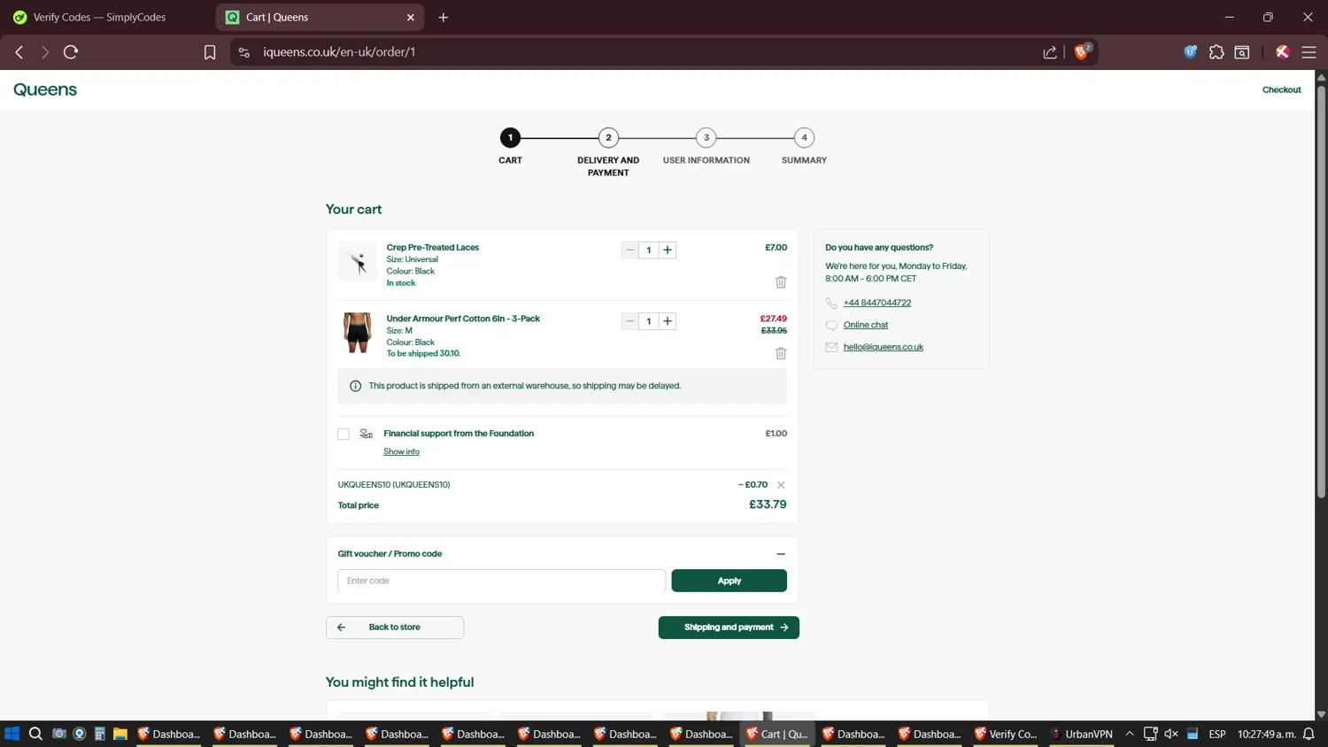Select the Cart | Queens tab
Screen dimensions: 1328x747
[x=320, y=17]
